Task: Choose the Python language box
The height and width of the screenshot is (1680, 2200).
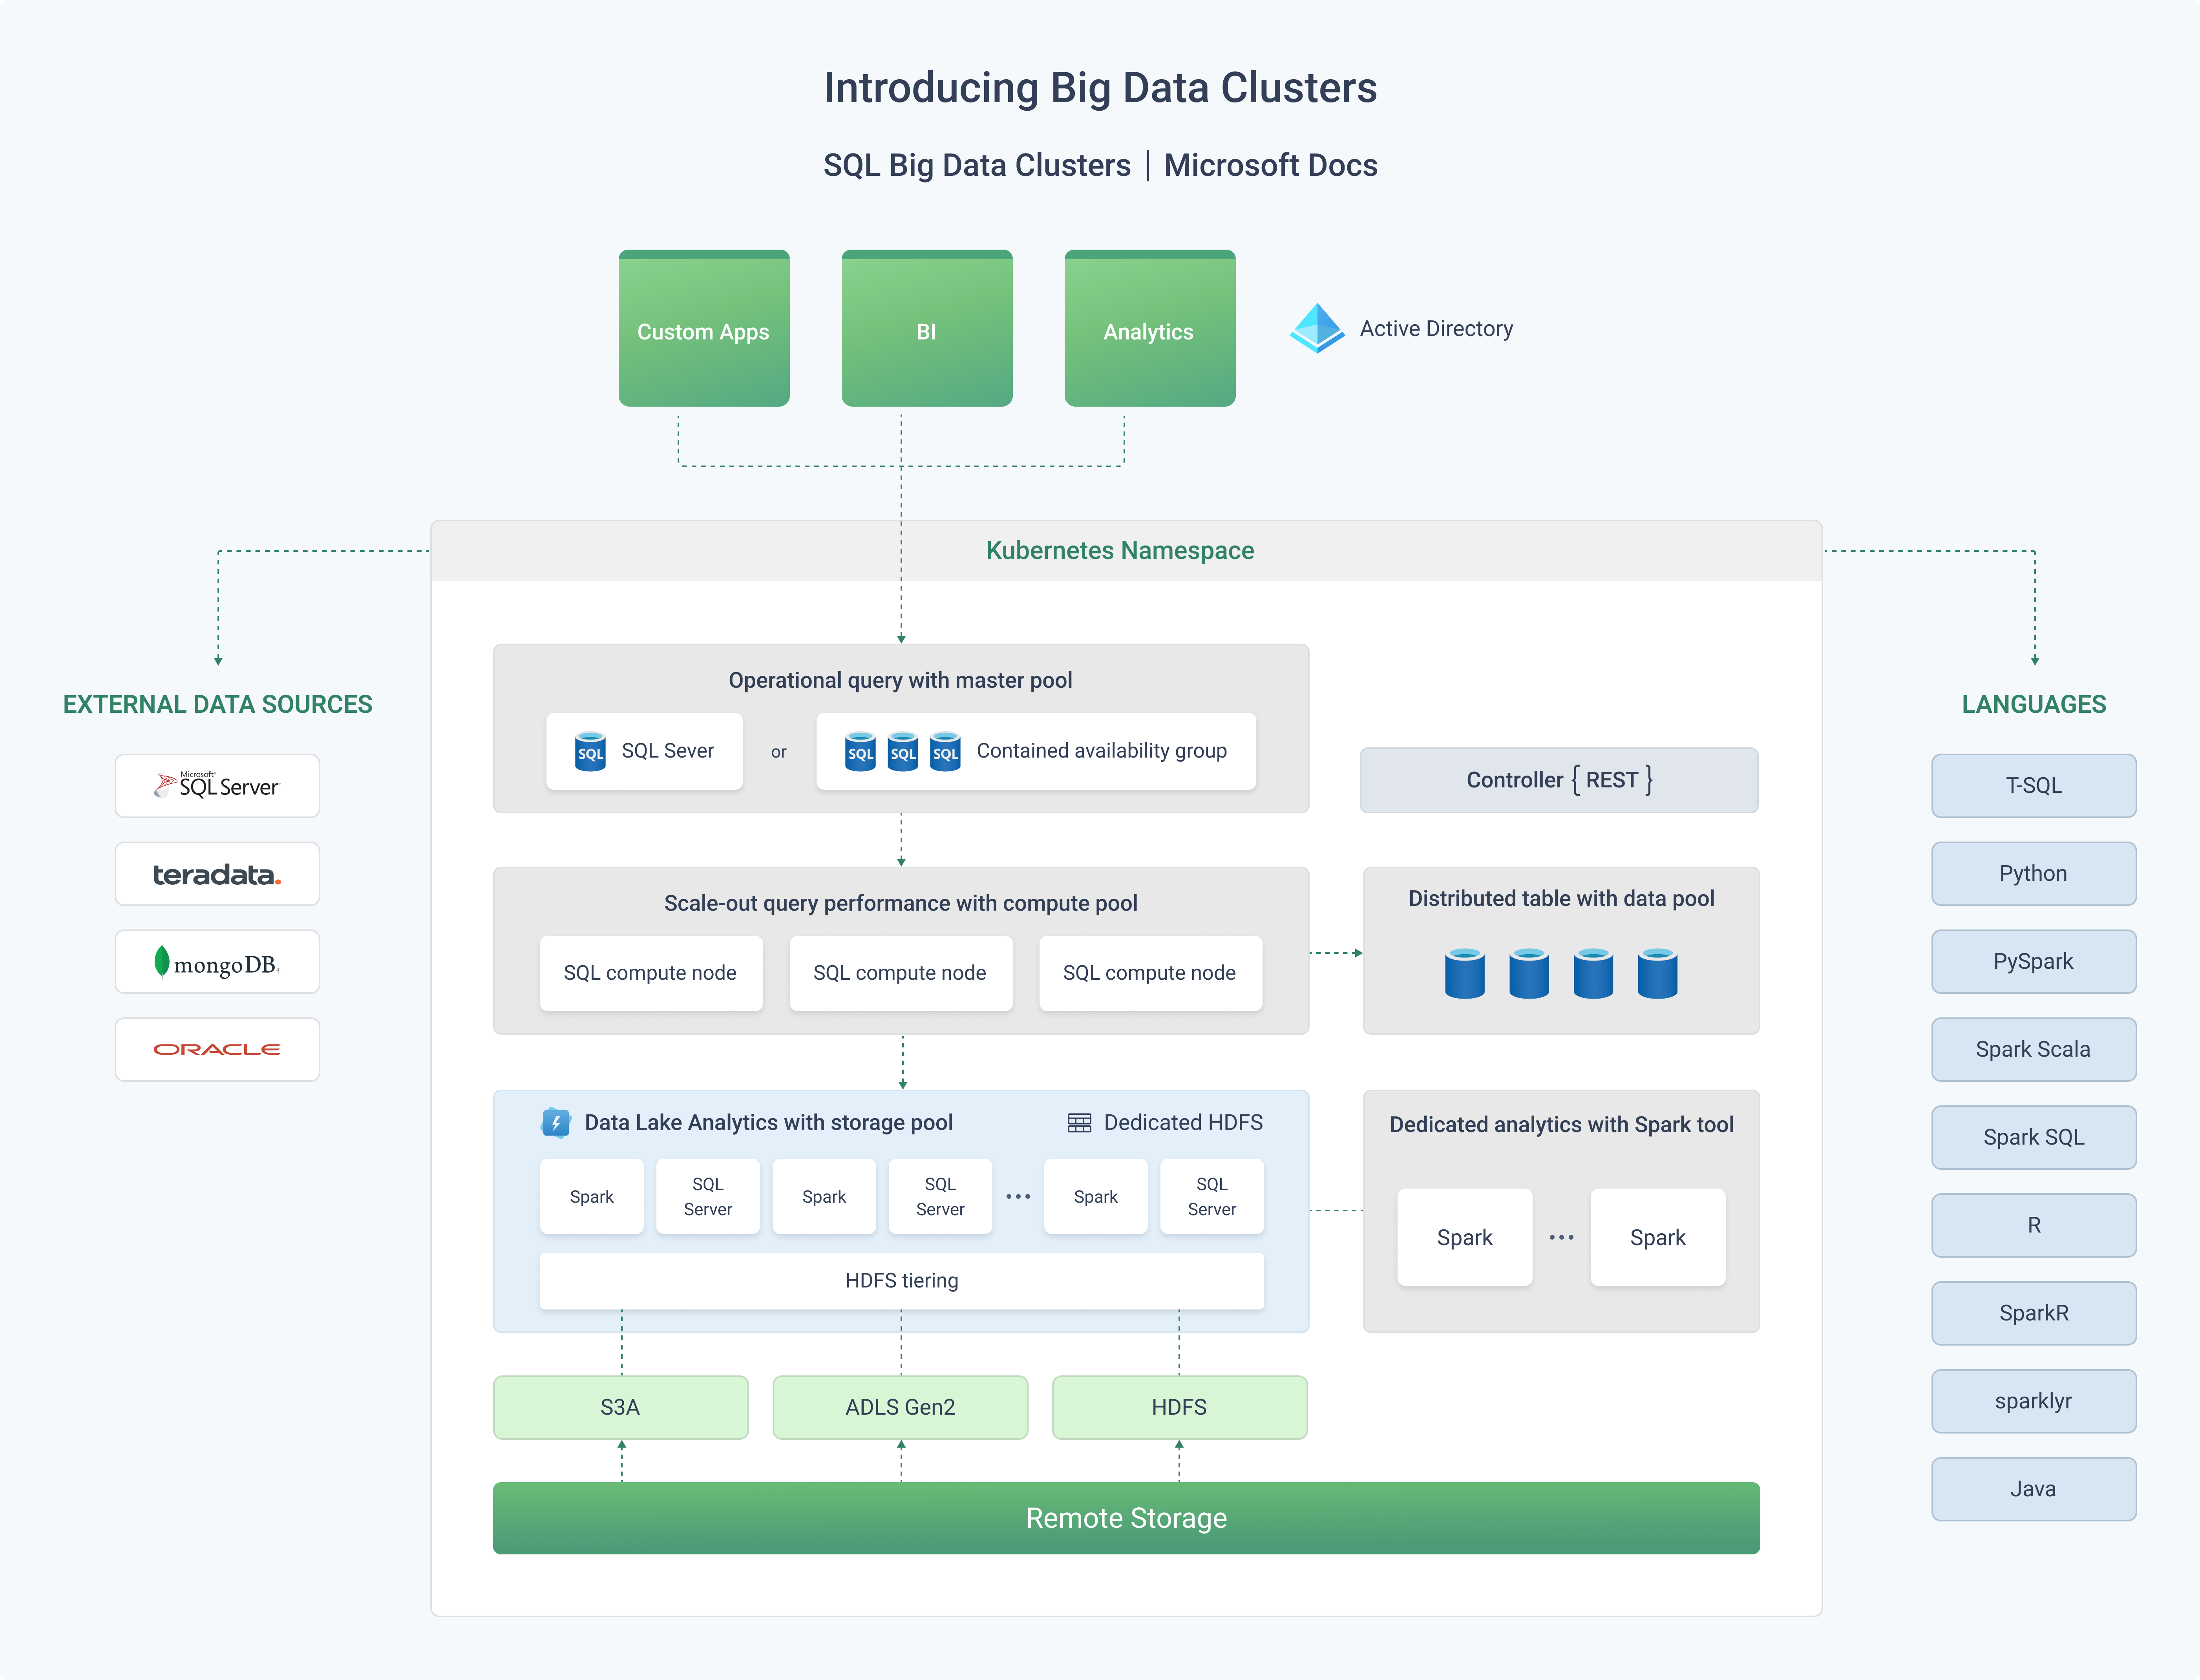Action: (x=2034, y=874)
